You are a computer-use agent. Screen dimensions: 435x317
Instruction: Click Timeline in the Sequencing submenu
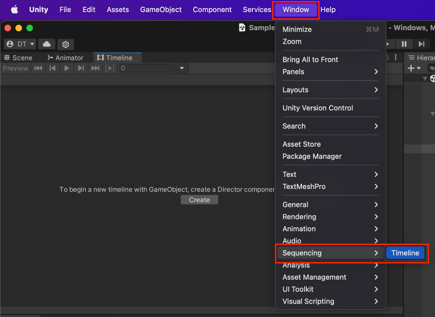(405, 253)
